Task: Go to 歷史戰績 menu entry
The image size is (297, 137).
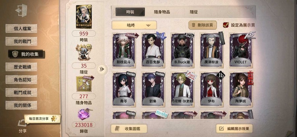Action: (21, 67)
